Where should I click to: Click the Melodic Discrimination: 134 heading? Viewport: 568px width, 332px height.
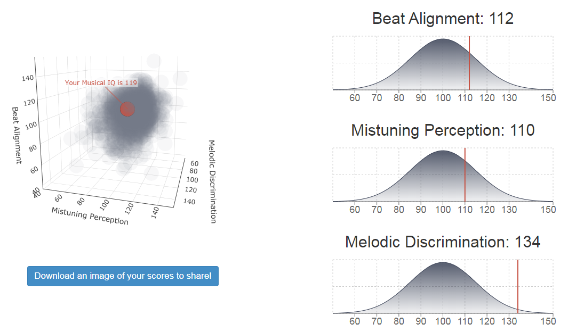pyautogui.click(x=443, y=242)
